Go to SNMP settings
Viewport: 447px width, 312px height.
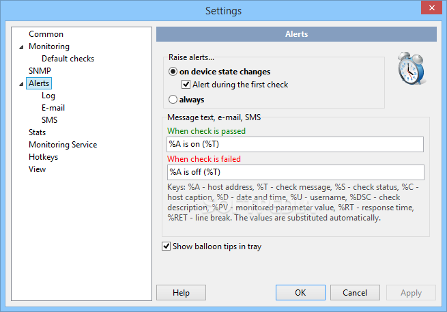pos(40,71)
